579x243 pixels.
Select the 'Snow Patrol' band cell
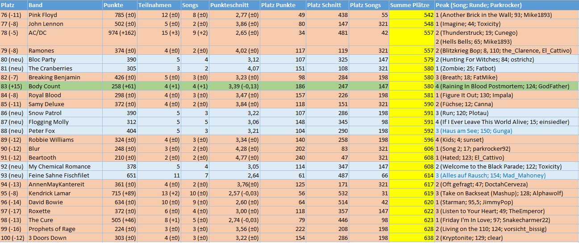coord(64,113)
